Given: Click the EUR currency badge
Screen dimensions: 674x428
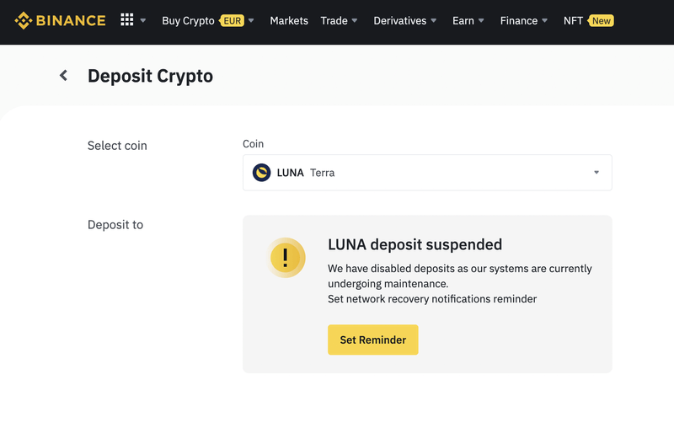Looking at the screenshot, I should pyautogui.click(x=233, y=20).
